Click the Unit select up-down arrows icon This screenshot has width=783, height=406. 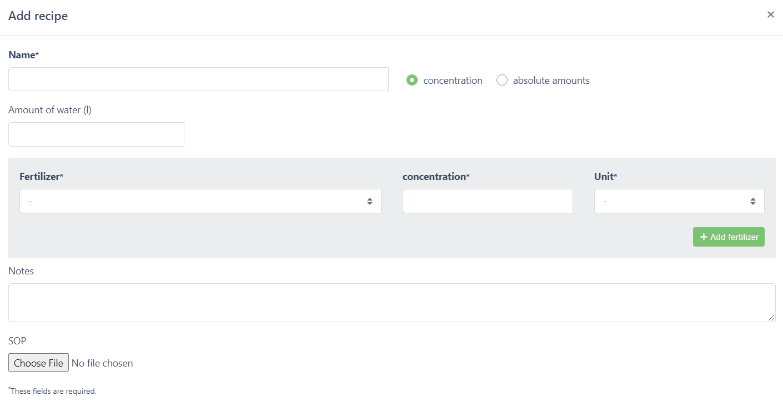(x=752, y=201)
